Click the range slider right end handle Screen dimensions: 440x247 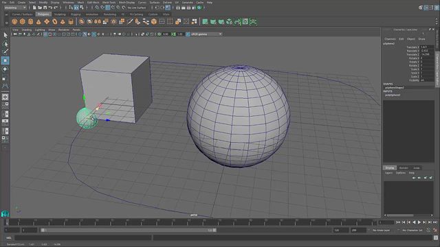(214, 231)
